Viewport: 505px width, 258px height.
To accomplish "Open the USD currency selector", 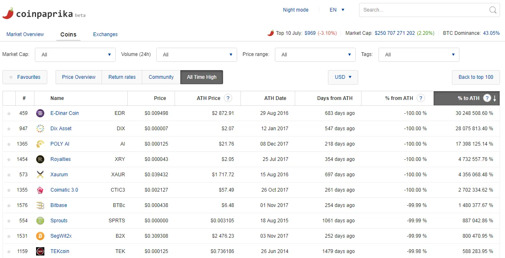I will 343,77.
